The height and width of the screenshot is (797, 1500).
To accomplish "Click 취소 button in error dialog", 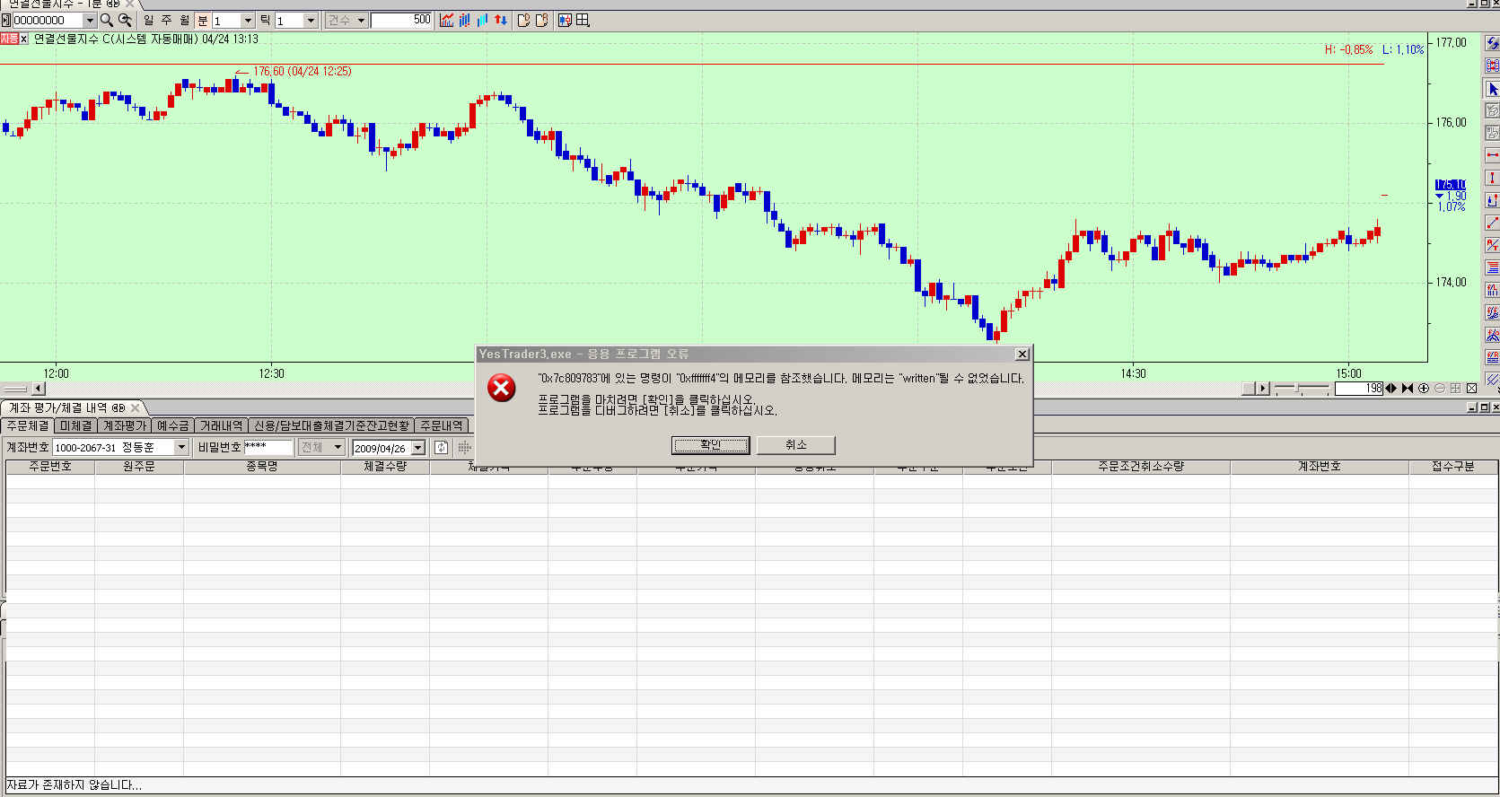I will tap(795, 445).
